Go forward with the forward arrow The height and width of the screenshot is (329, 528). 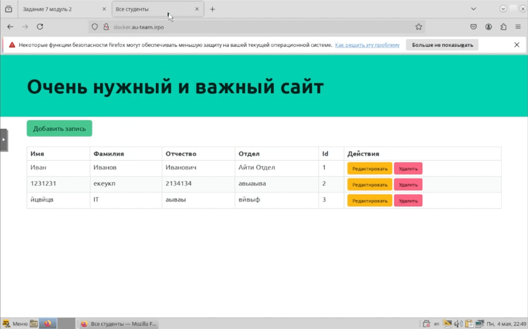tap(25, 27)
